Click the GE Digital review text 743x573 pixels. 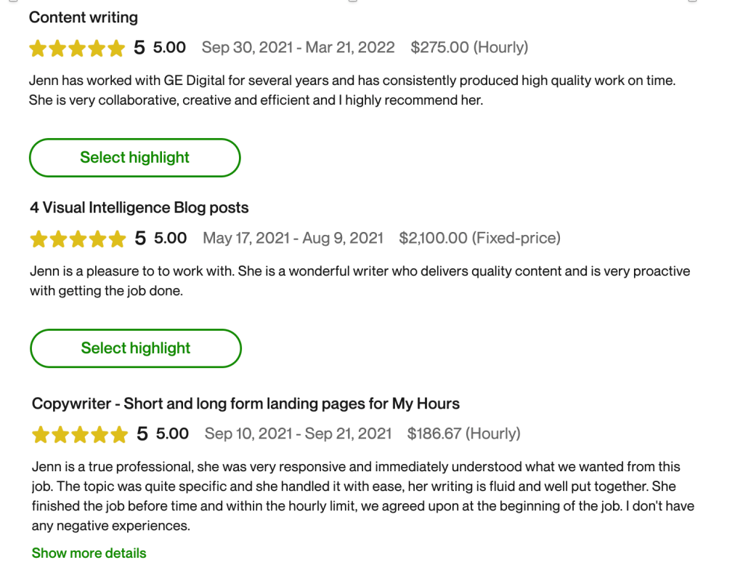coord(352,91)
